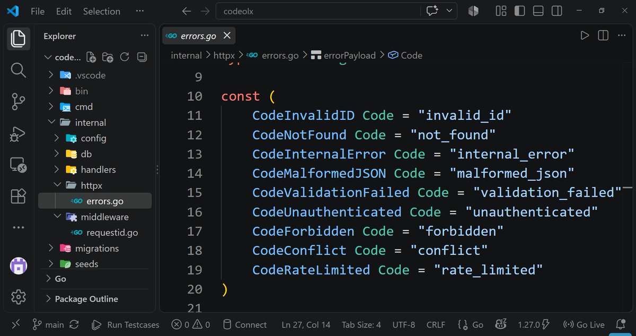Expand the db folder
The width and height of the screenshot is (636, 336).
click(x=56, y=154)
